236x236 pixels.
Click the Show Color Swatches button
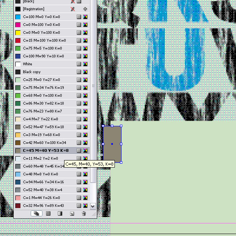(48, 214)
